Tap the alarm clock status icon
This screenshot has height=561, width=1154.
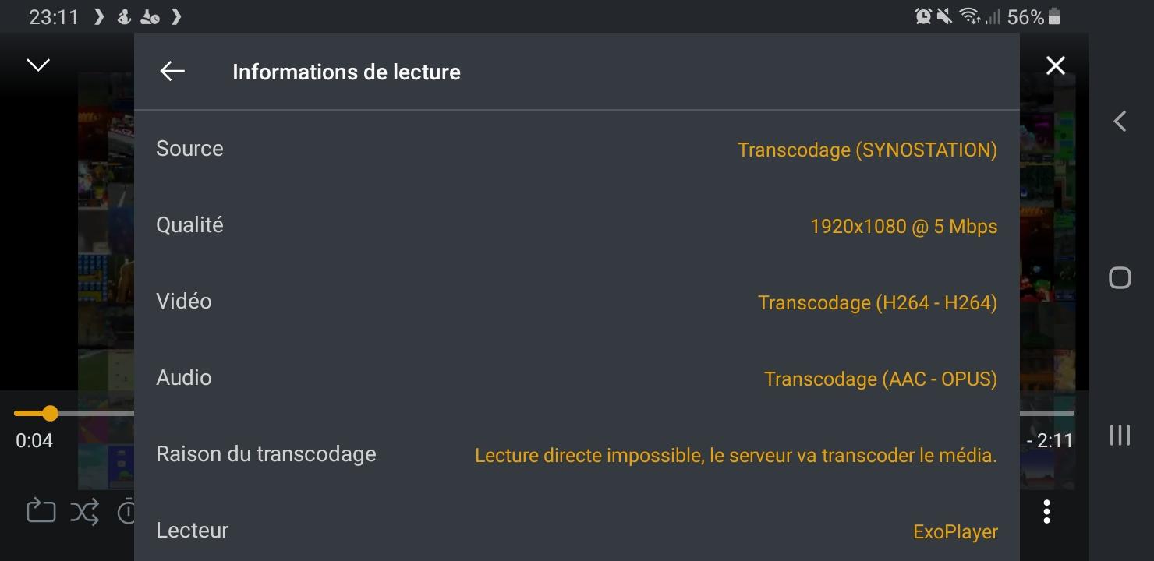coord(923,16)
